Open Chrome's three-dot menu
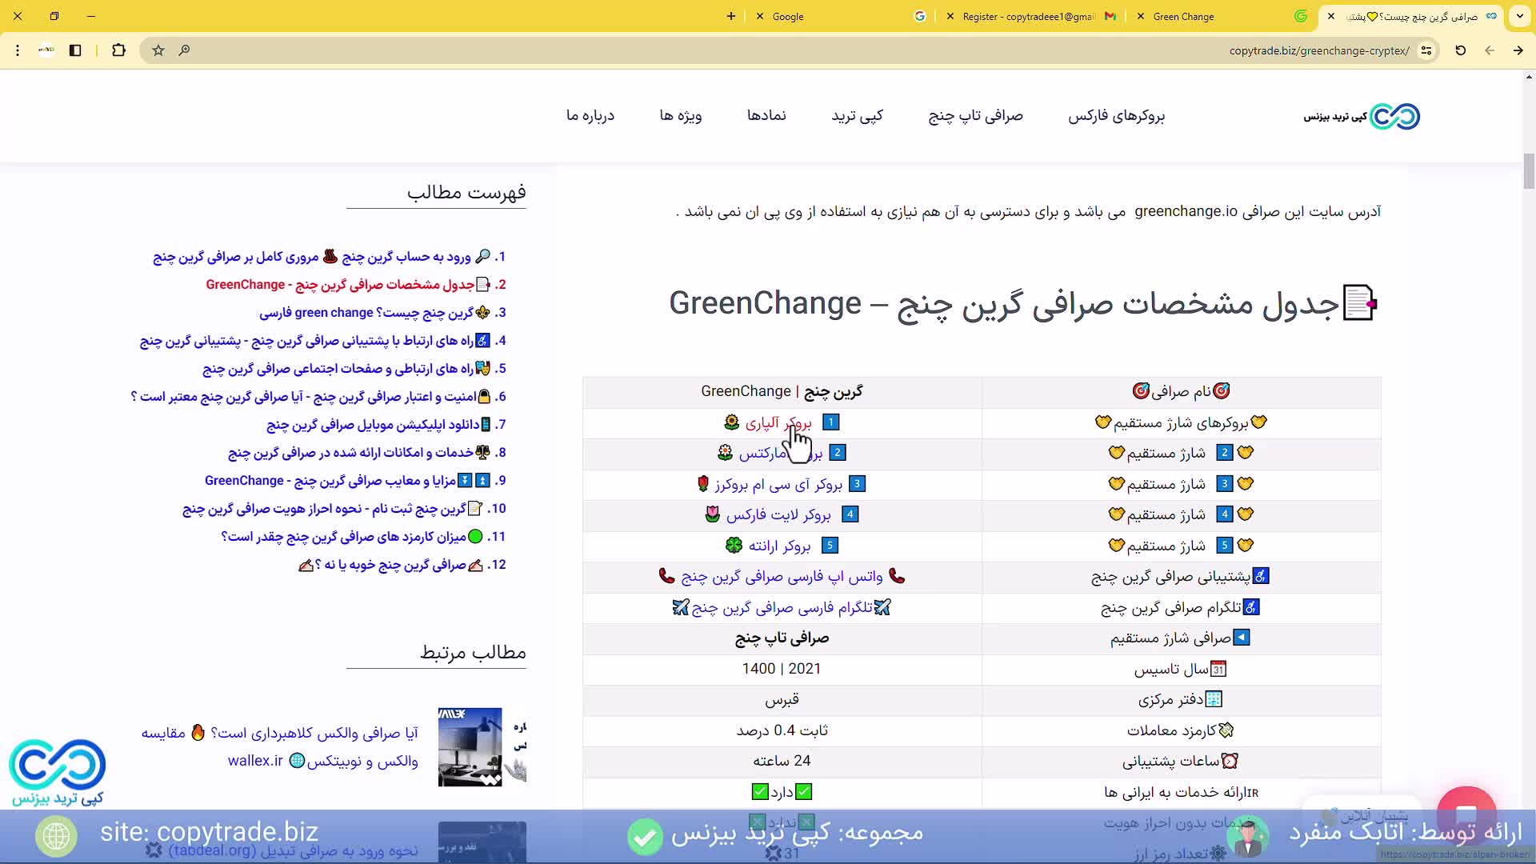 pos(17,50)
